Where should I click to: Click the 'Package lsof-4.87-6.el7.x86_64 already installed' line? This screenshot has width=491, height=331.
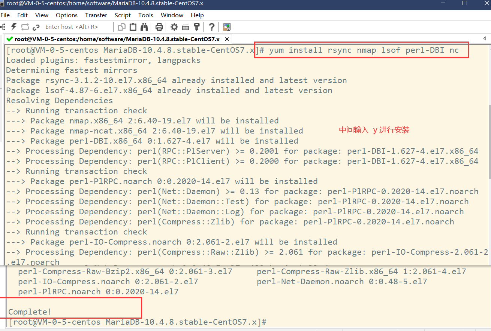point(169,91)
